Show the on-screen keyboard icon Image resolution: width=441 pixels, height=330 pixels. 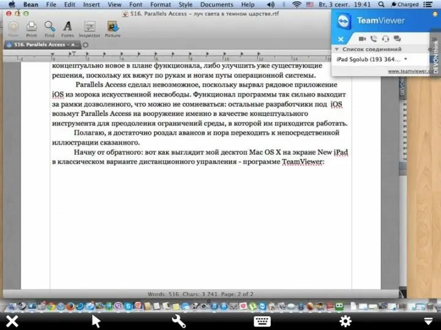click(x=262, y=321)
